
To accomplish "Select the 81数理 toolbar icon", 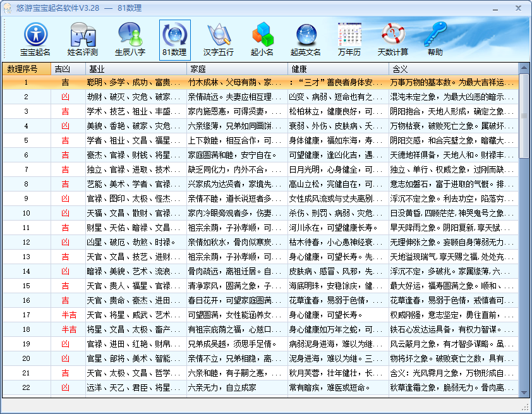I will pyautogui.click(x=175, y=40).
